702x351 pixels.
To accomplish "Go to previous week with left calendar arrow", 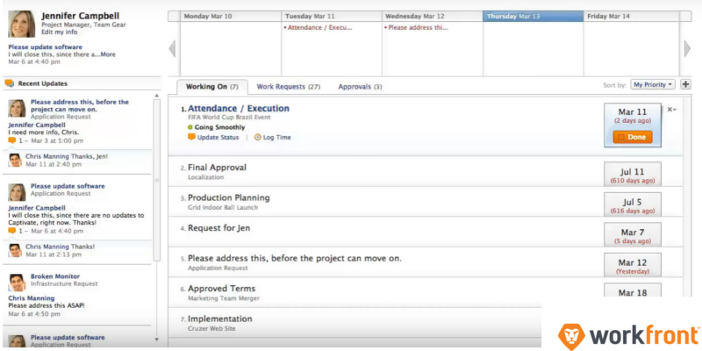I will click(172, 48).
